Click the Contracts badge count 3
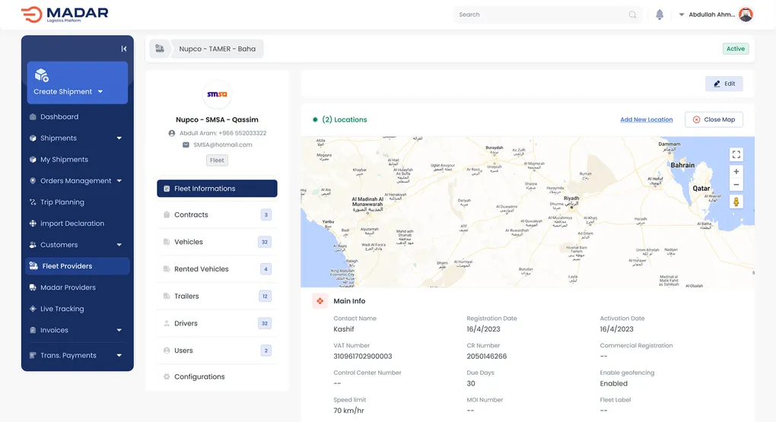 click(266, 214)
